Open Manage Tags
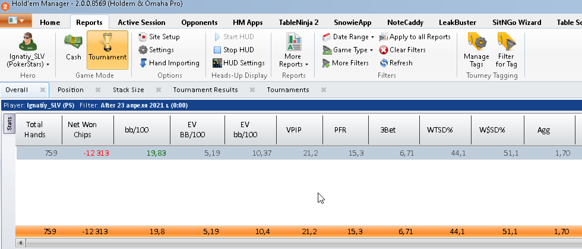582x249 pixels. point(476,50)
